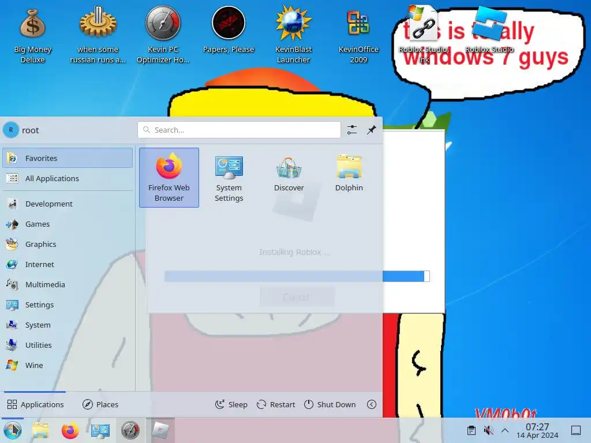Open Big Money Deluxe desktop icon
Screen dimensions: 591x443
tap(32, 36)
